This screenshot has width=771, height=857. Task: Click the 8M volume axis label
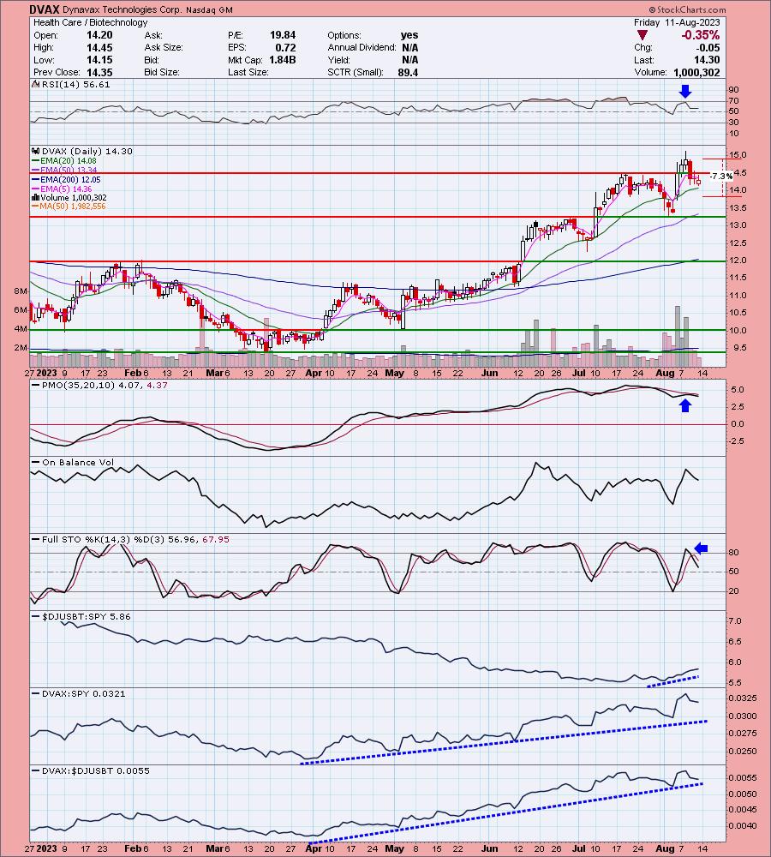21,291
